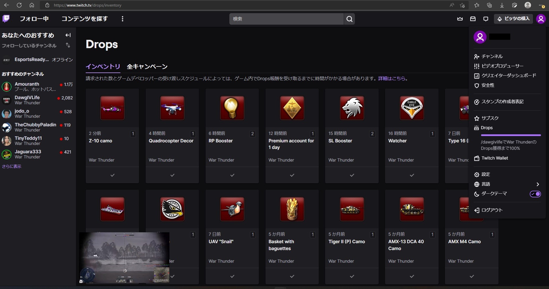Click the Z-10 camo helicopter image
This screenshot has width=549, height=289.
point(112,108)
